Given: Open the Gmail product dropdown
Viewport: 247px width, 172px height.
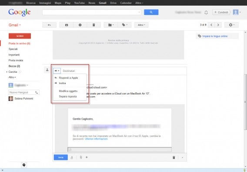Looking at the screenshot, I should click(x=15, y=25).
